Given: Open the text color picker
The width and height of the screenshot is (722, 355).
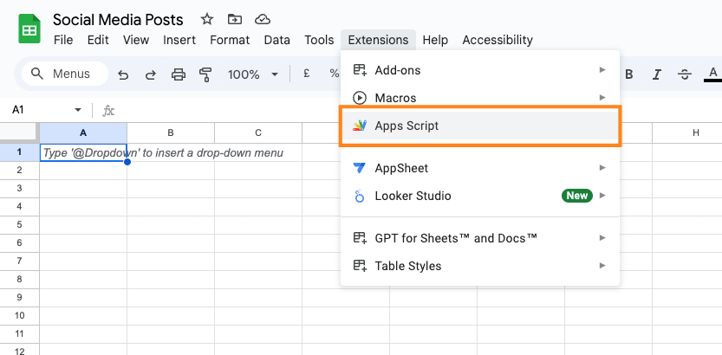Looking at the screenshot, I should point(712,74).
